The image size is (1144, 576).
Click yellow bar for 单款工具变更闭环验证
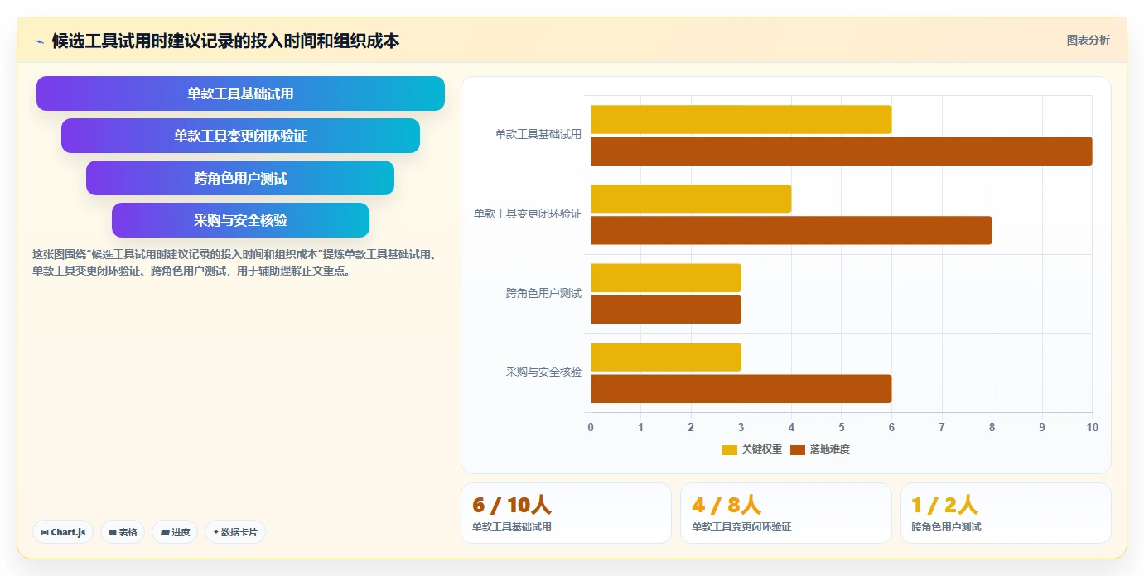tap(691, 199)
